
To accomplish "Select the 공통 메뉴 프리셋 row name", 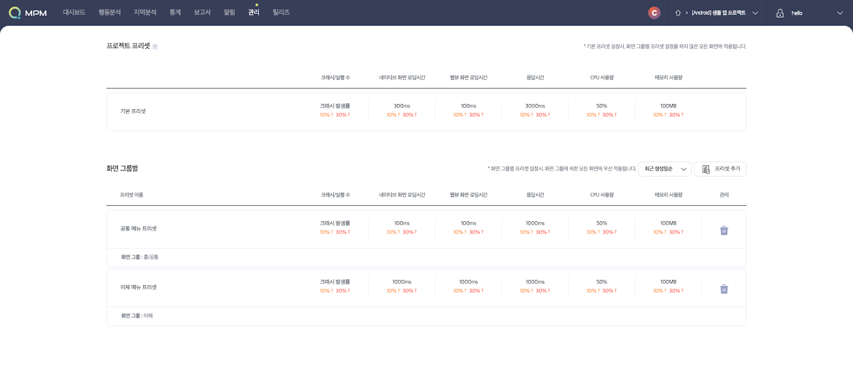I will (139, 229).
